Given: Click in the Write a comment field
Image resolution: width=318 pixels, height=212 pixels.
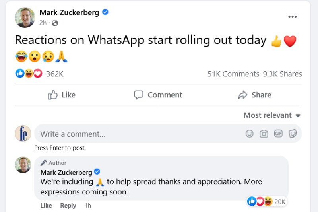Looking at the screenshot, I should pyautogui.click(x=139, y=134).
